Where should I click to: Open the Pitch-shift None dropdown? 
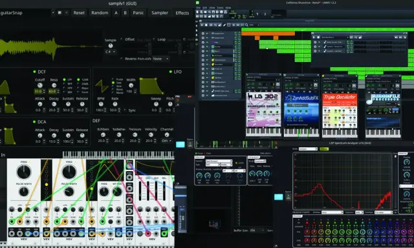point(161,59)
